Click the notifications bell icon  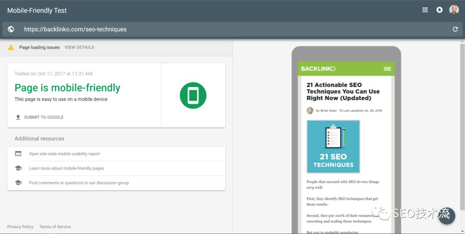tap(439, 10)
